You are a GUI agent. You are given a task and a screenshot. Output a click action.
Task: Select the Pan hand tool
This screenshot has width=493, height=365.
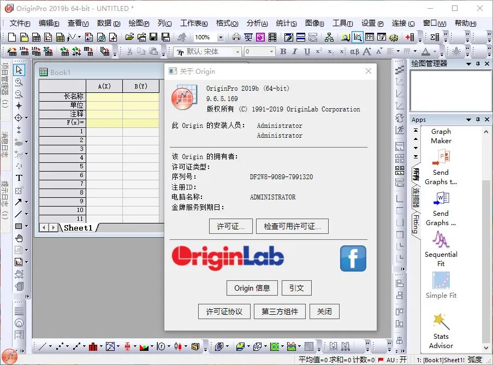tap(19, 238)
